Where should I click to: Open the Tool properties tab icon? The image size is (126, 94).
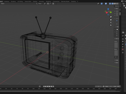coord(123,36)
